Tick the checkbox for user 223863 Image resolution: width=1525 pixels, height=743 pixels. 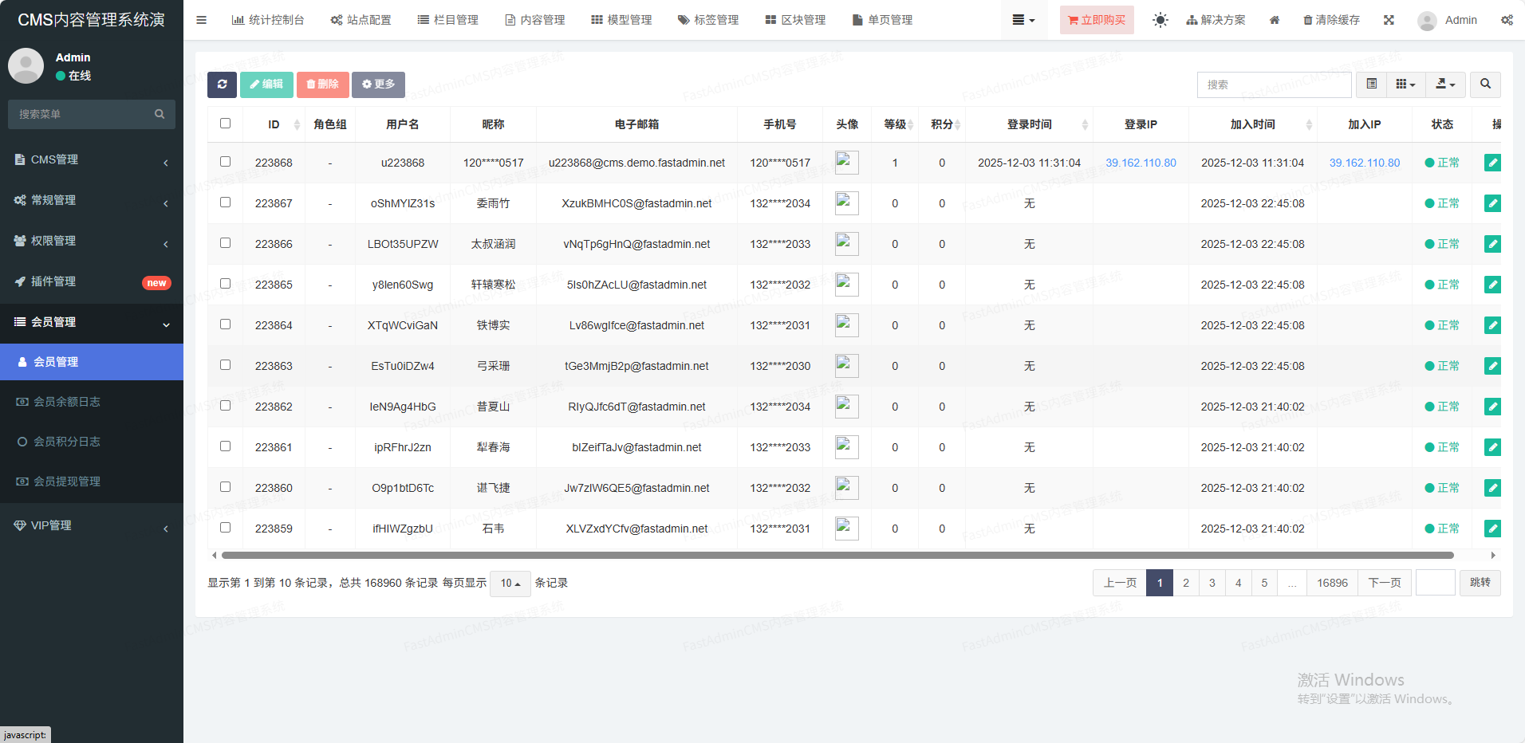[x=225, y=365]
